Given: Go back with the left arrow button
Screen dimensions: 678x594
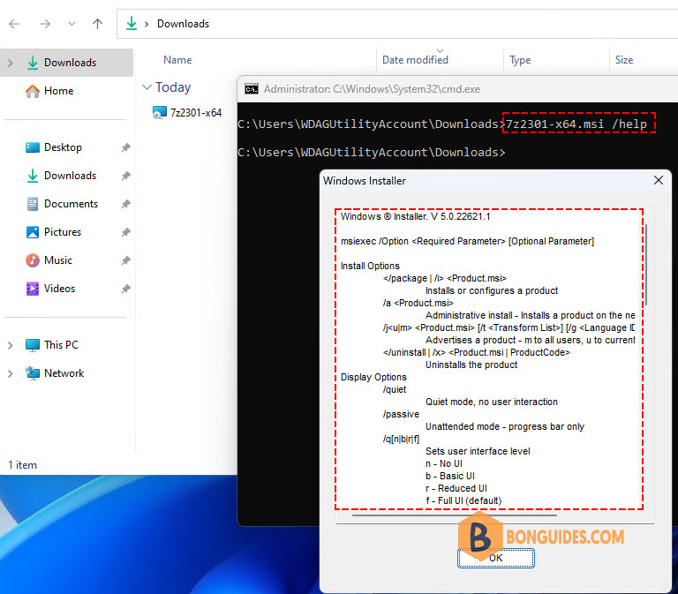Looking at the screenshot, I should pos(14,24).
